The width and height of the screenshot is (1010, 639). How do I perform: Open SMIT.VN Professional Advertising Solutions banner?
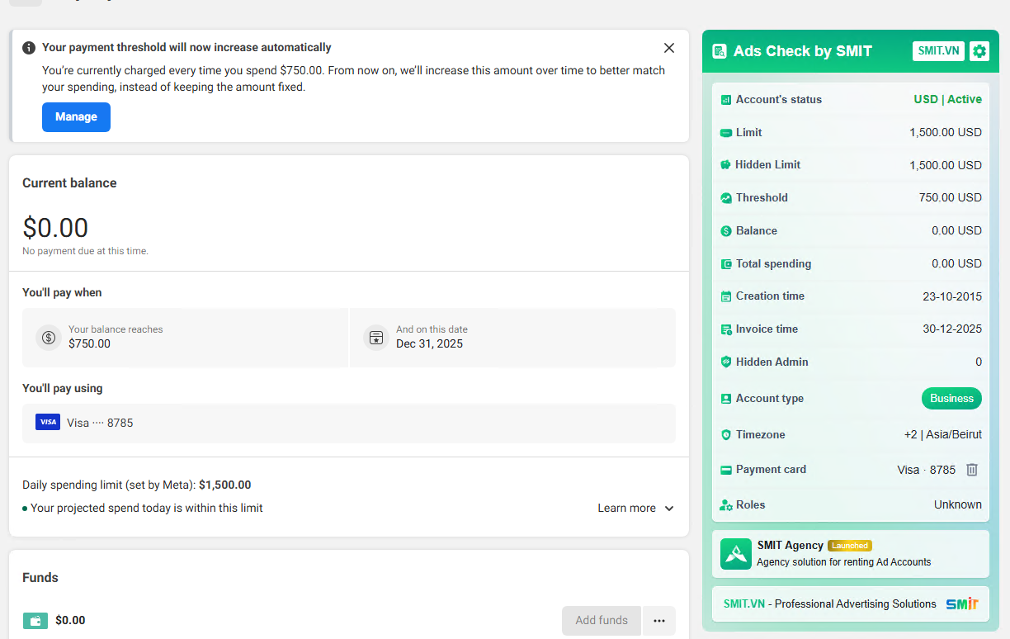pos(850,604)
